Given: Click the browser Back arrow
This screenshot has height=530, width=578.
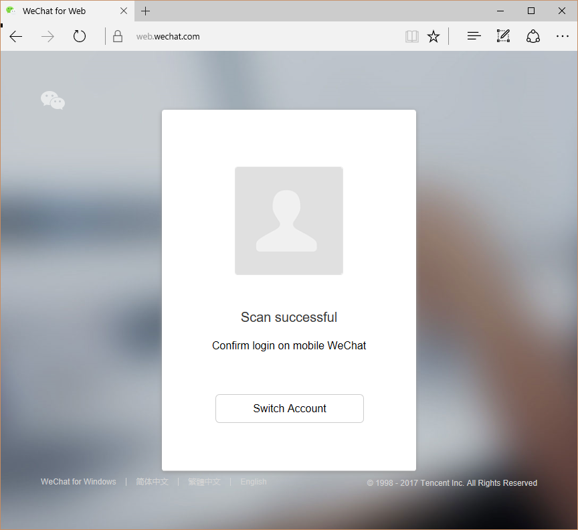Looking at the screenshot, I should point(16,37).
